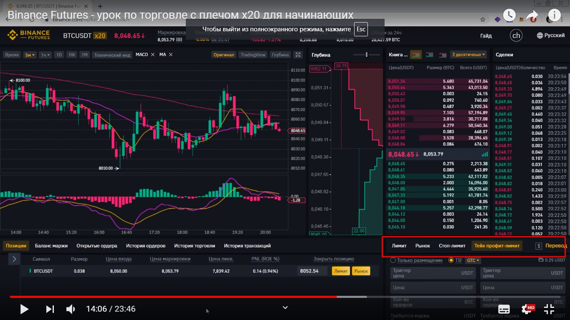This screenshot has height=320, width=570.
Task: Click the transfer wallet dollar icon
Action: [x=539, y=246]
